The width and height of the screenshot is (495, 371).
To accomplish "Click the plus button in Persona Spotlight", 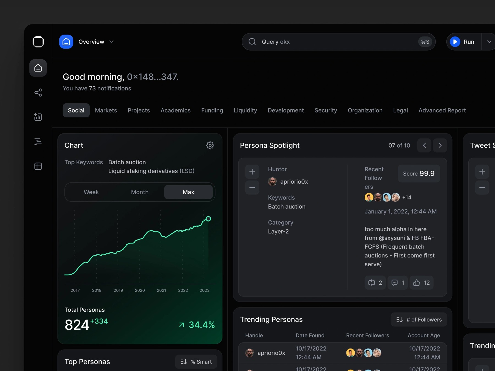I will pyautogui.click(x=252, y=172).
